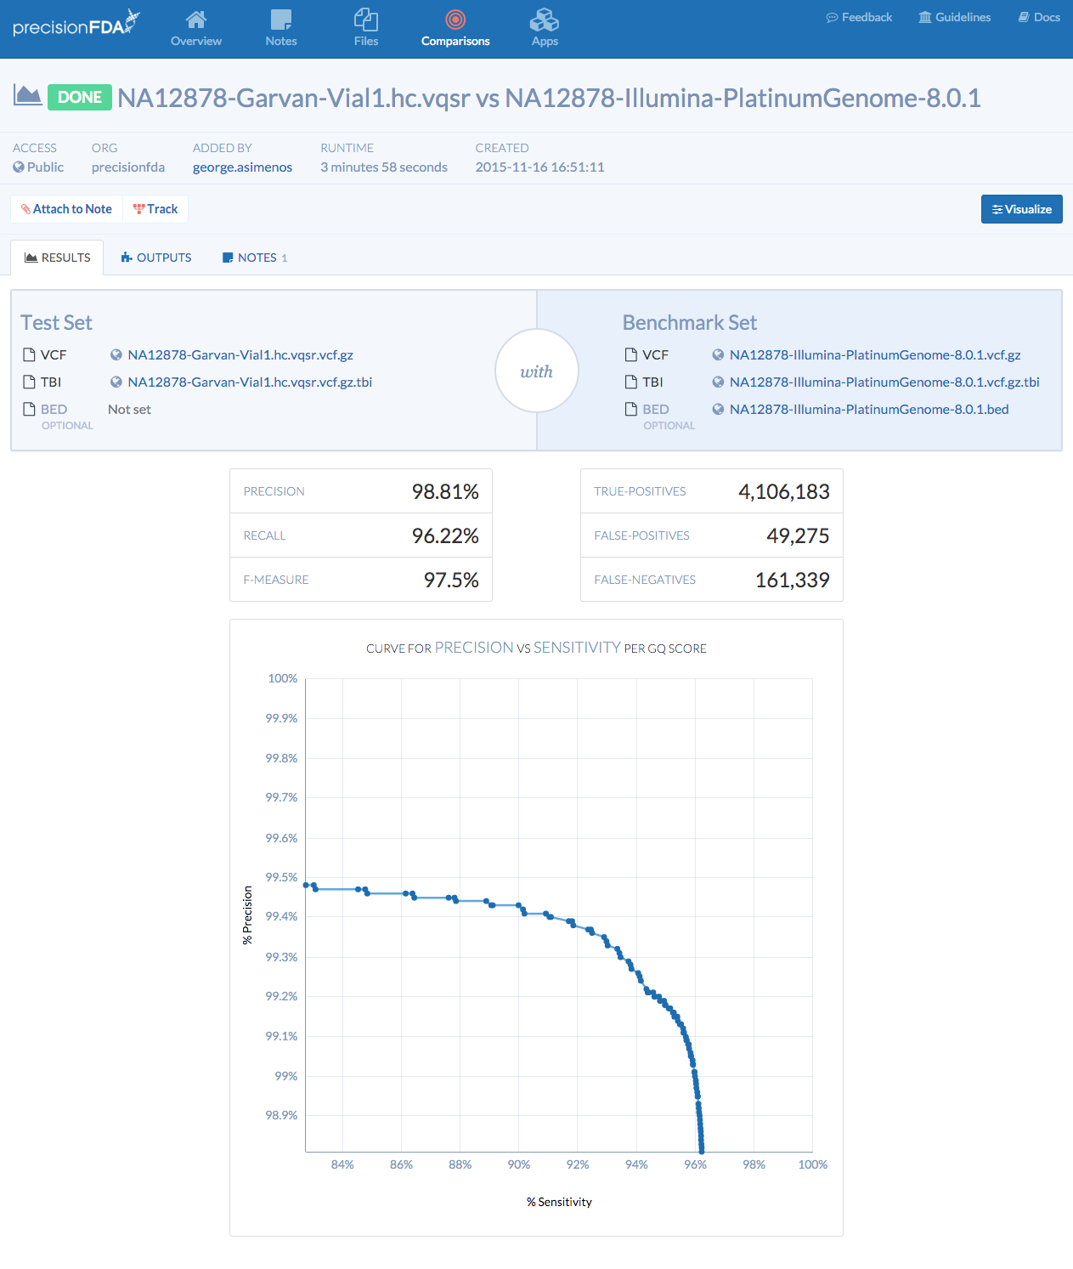This screenshot has height=1269, width=1073.
Task: Click the Benchmark Set TBI file icon
Action: [x=630, y=382]
